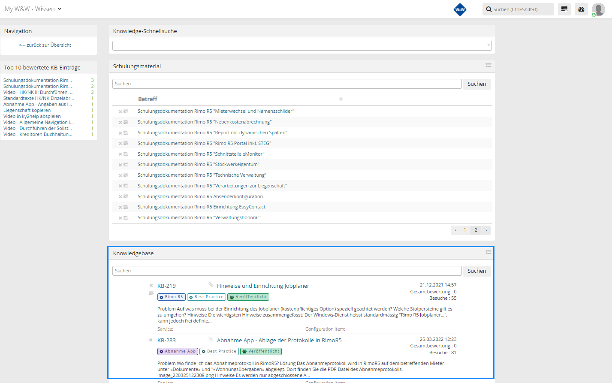Click the Schulungsmaterial Suchen button
The height and width of the screenshot is (383, 612).
click(x=477, y=84)
